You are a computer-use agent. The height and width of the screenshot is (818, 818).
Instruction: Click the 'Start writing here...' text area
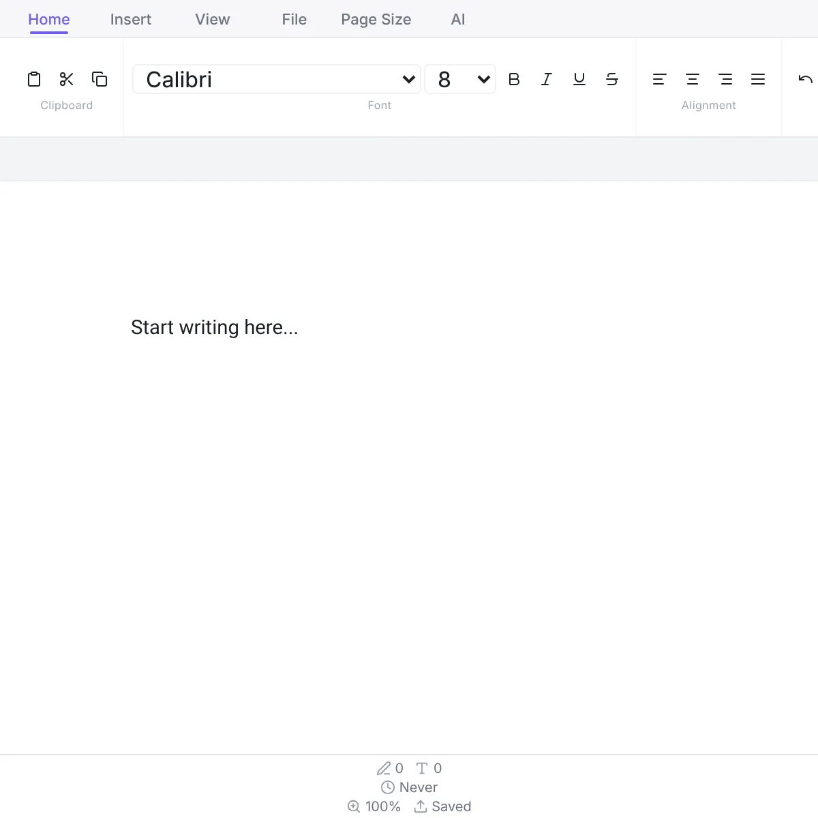[215, 327]
